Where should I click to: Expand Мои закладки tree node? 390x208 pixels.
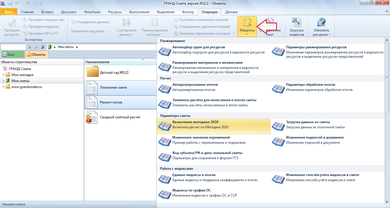(x=3, y=75)
